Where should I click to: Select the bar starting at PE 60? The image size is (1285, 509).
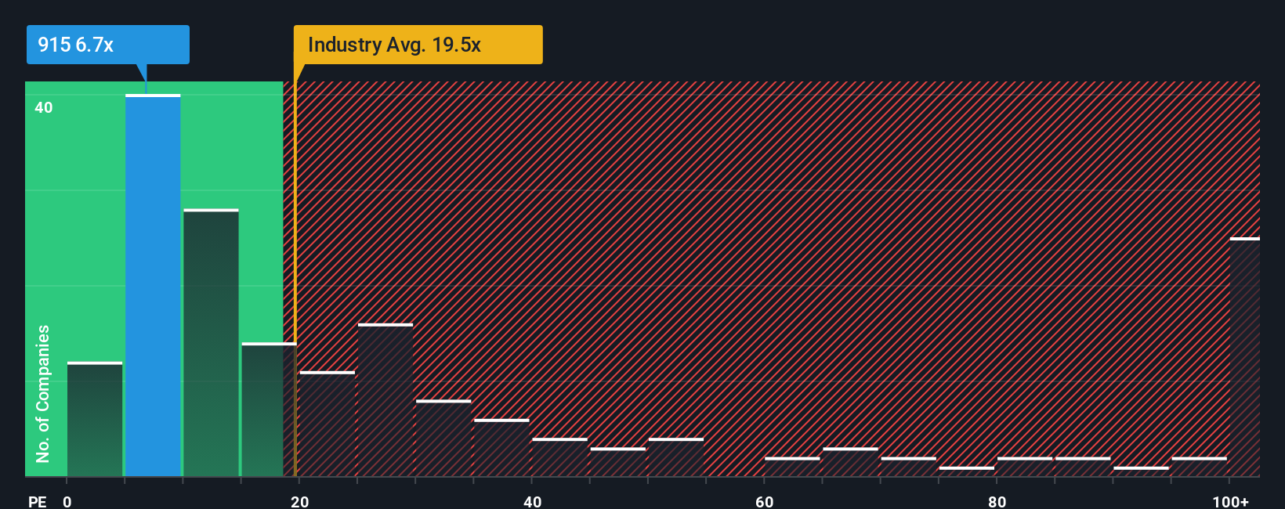pyautogui.click(x=792, y=467)
